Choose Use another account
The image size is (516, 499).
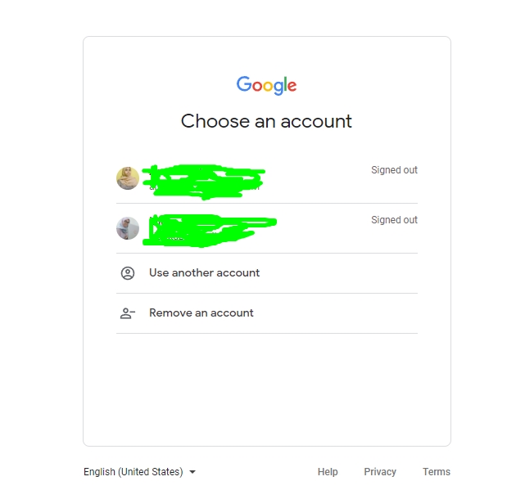click(267, 273)
